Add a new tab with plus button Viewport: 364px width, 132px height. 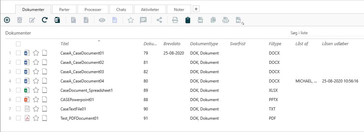tap(196, 9)
